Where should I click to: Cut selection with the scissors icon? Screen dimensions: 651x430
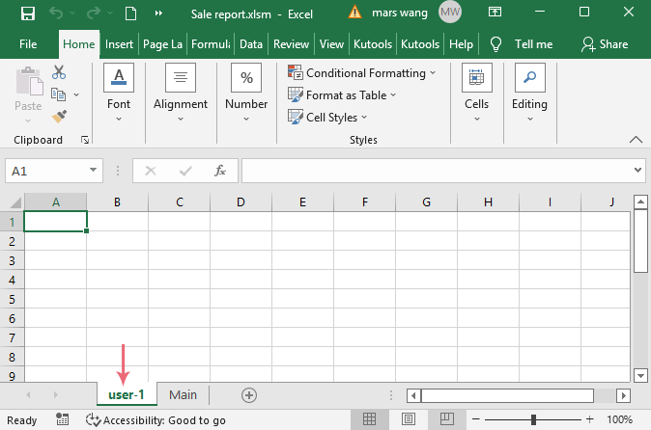coord(59,72)
